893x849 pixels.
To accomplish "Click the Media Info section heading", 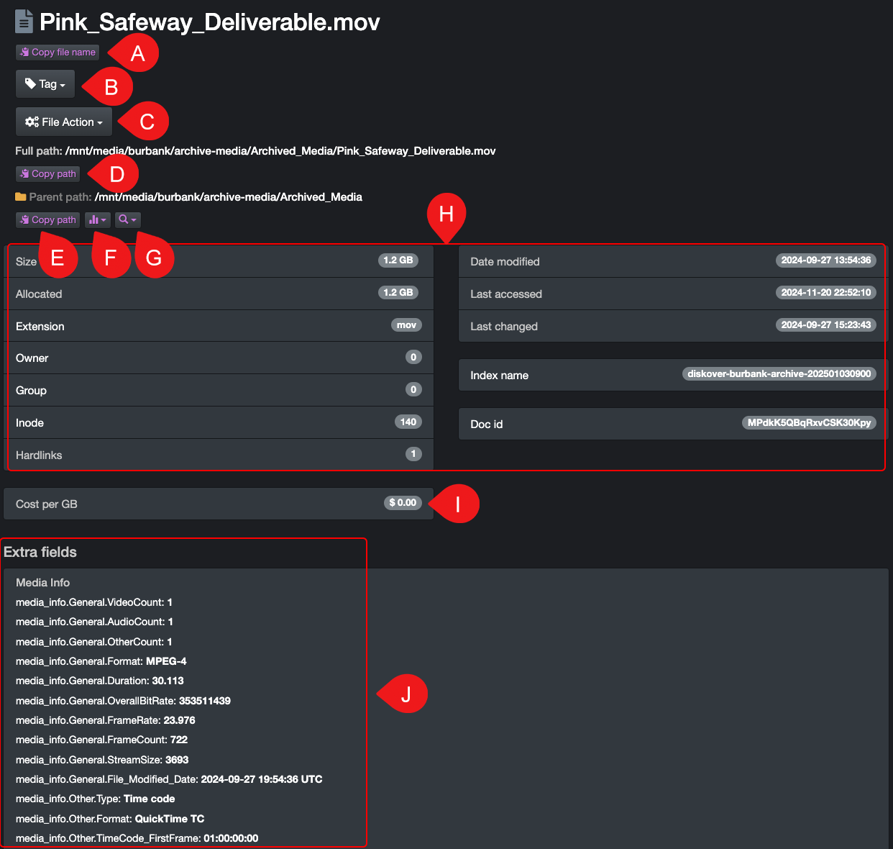I will click(x=43, y=583).
